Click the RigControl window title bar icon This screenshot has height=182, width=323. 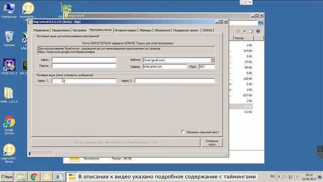pos(31,22)
